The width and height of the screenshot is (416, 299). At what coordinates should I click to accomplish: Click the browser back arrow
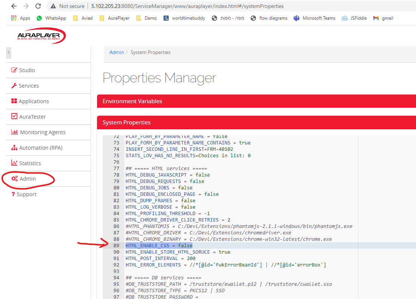[14, 6]
